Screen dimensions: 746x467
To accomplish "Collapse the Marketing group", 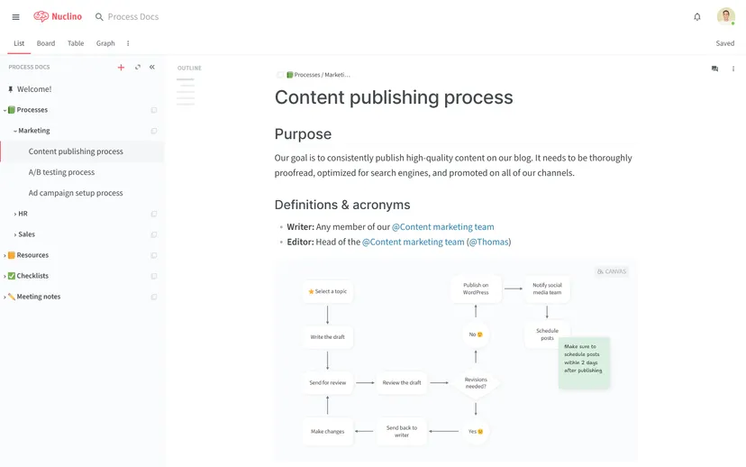I will [x=15, y=131].
